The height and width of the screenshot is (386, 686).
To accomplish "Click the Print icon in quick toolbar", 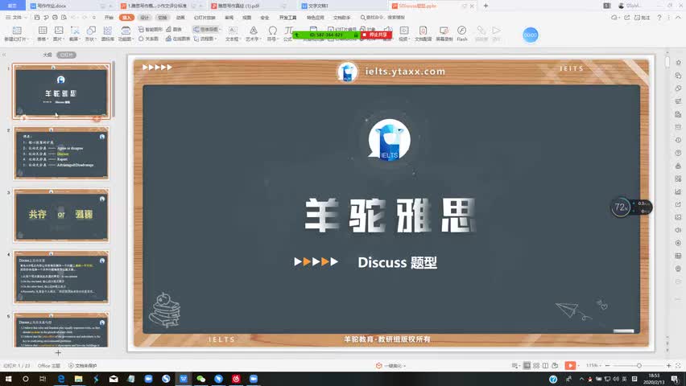I will point(55,18).
